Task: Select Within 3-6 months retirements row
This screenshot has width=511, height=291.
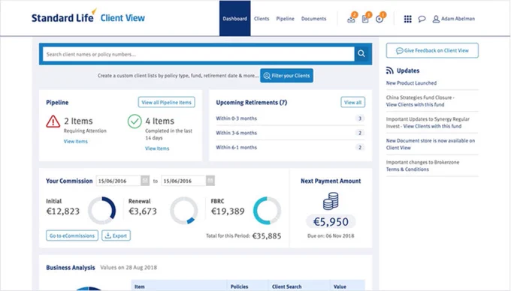Action: click(290, 133)
